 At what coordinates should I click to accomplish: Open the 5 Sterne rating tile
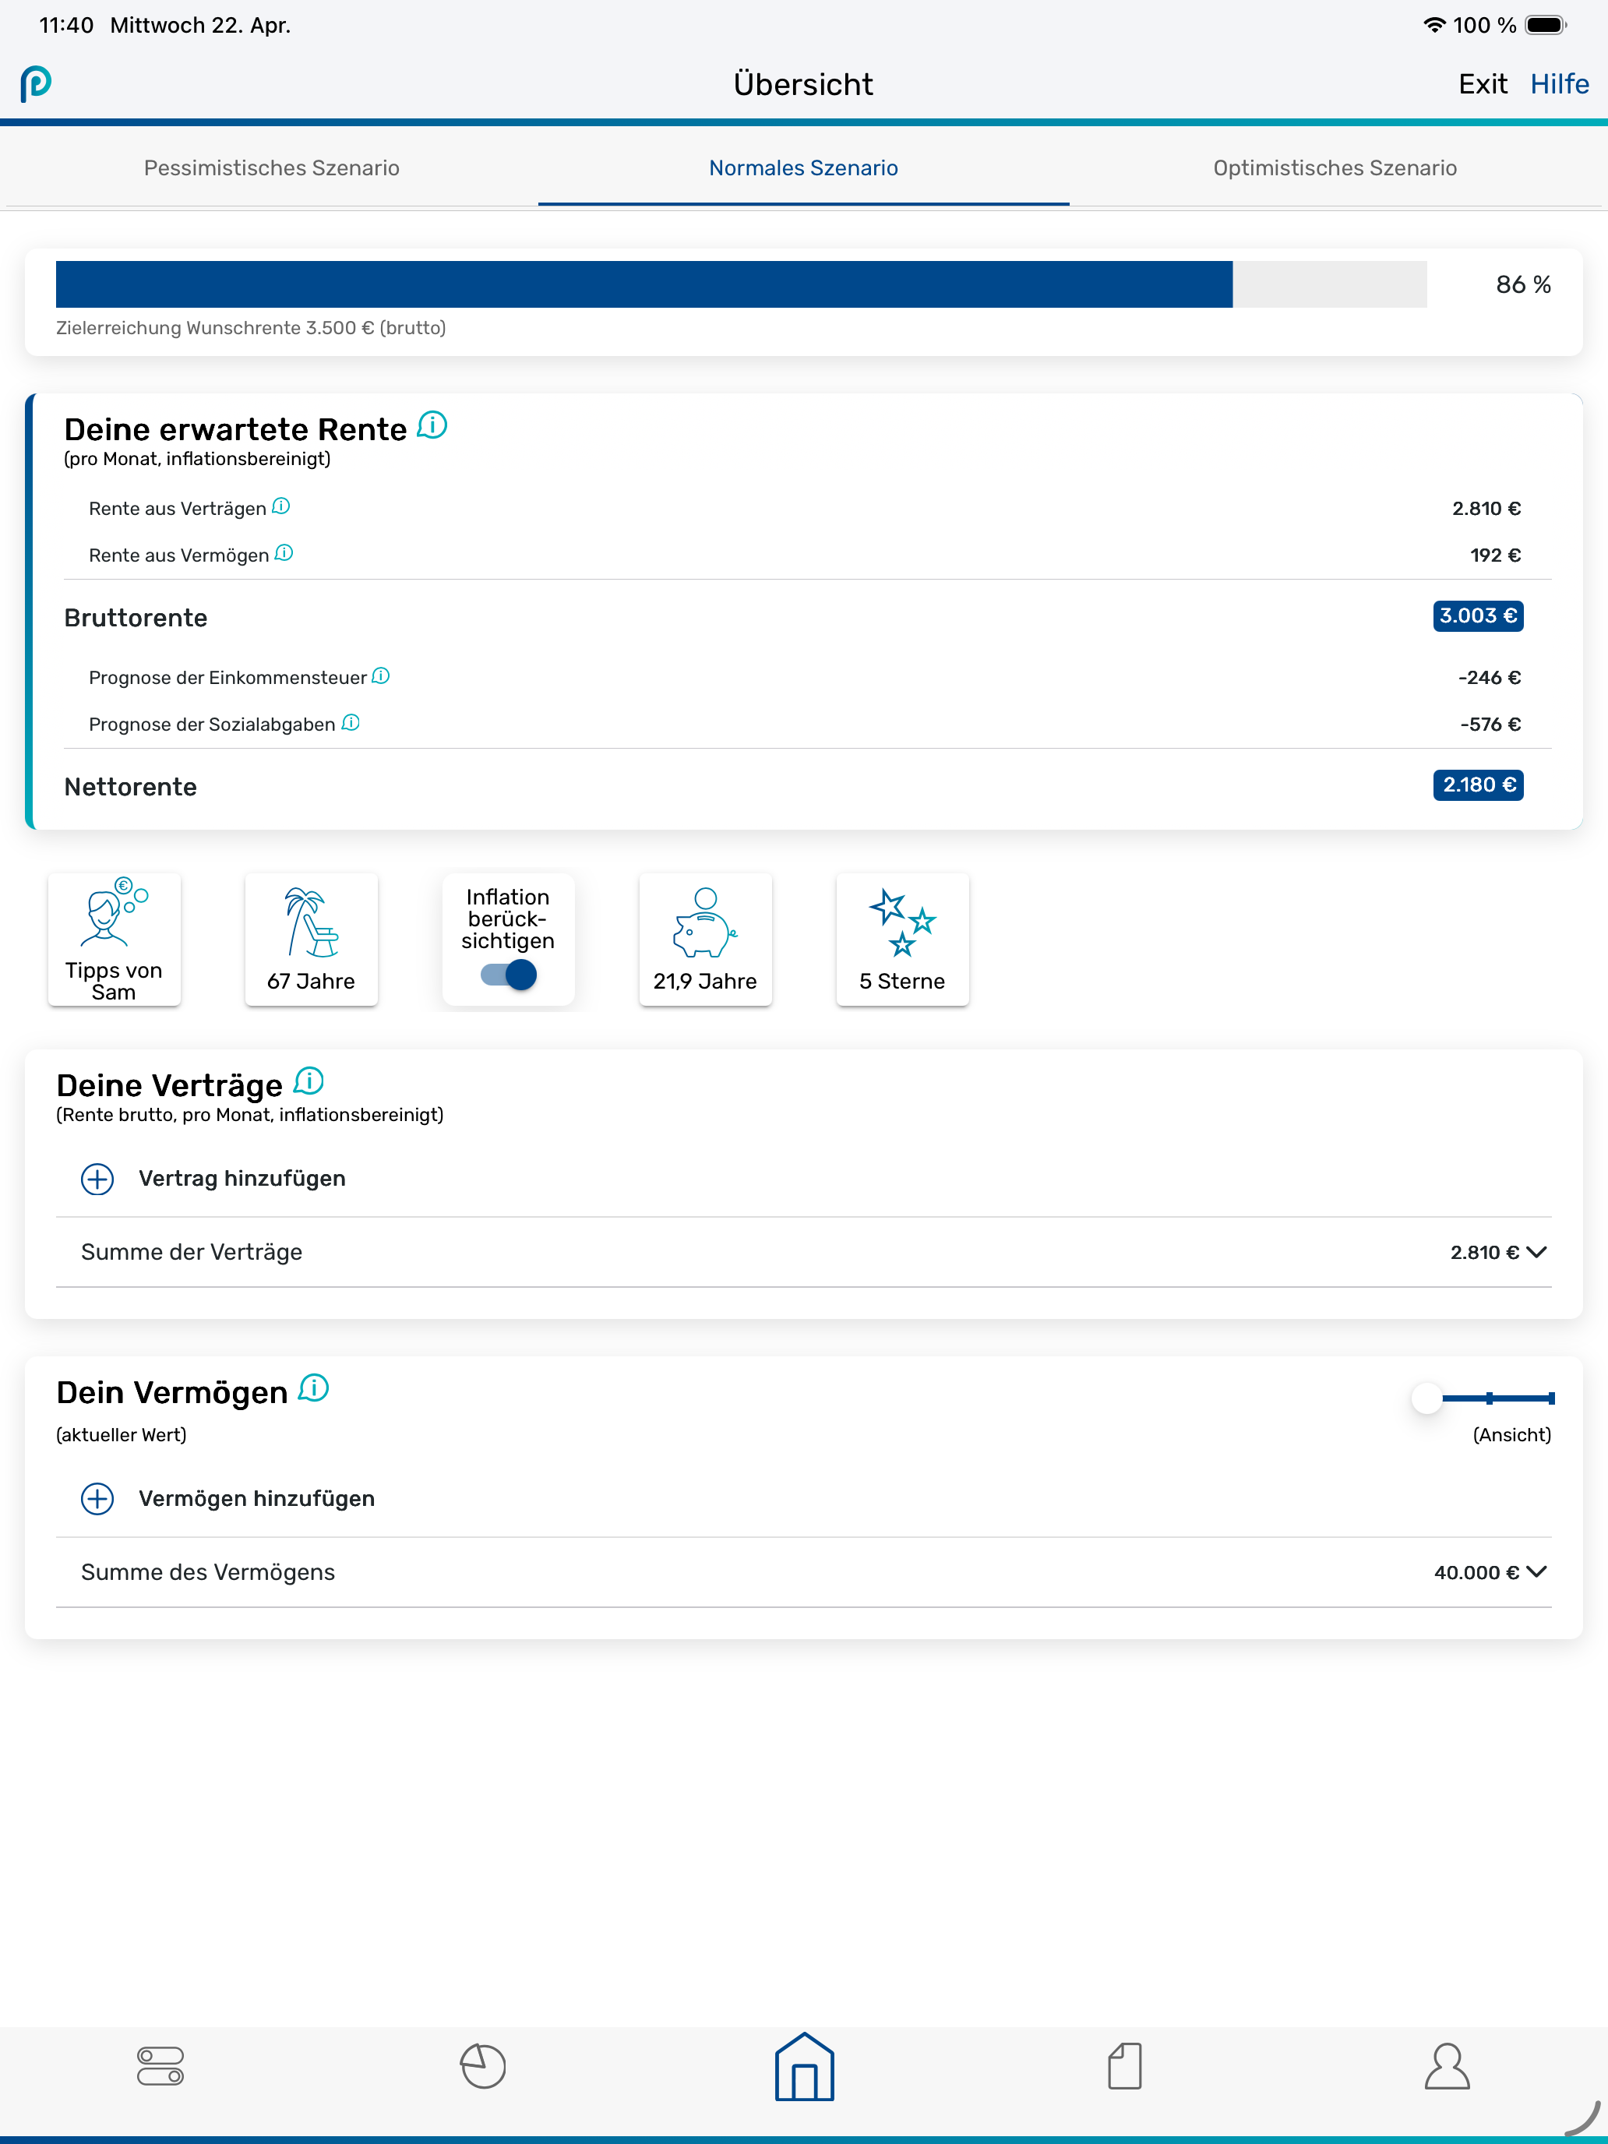coord(902,938)
